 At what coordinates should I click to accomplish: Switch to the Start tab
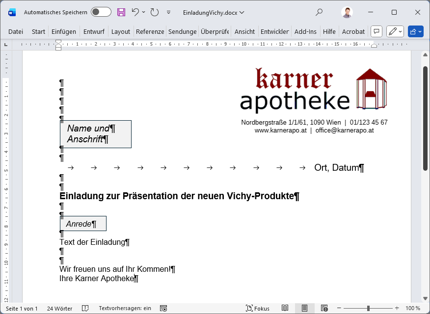[38, 32]
